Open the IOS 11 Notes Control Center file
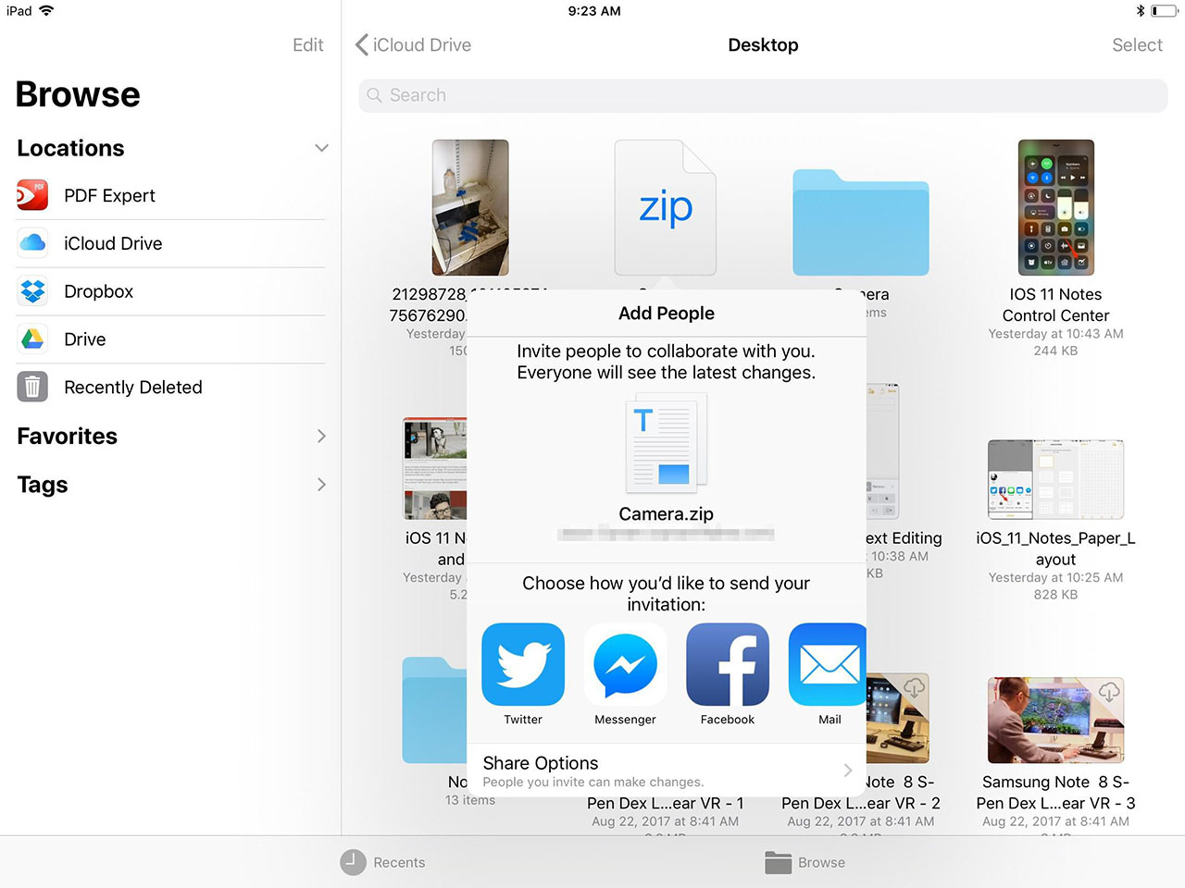The height and width of the screenshot is (888, 1185). tap(1055, 208)
